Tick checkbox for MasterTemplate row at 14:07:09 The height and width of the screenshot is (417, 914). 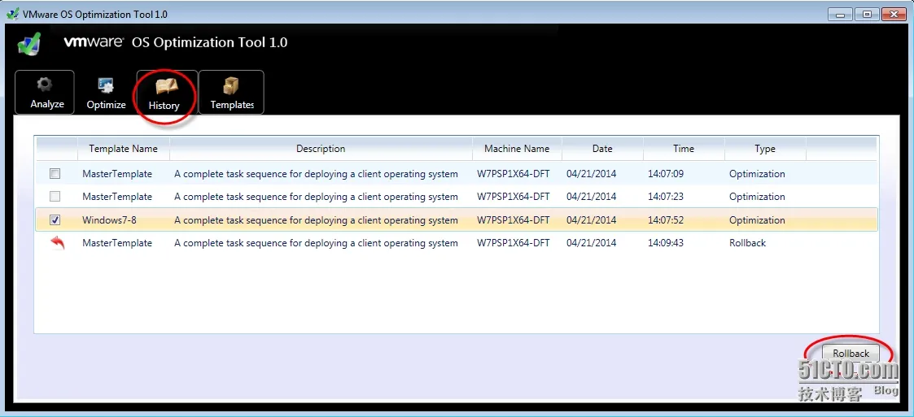[55, 174]
